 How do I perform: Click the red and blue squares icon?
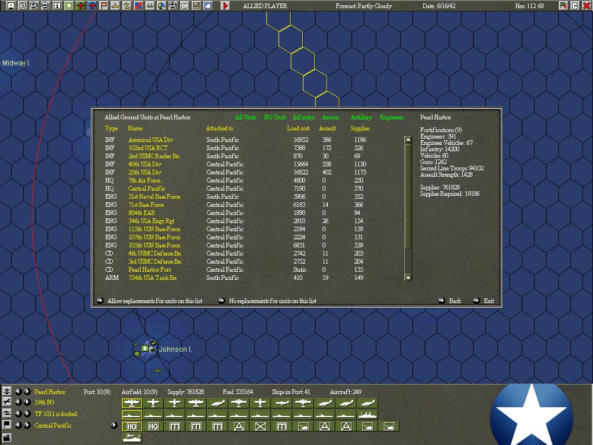pyautogui.click(x=138, y=6)
